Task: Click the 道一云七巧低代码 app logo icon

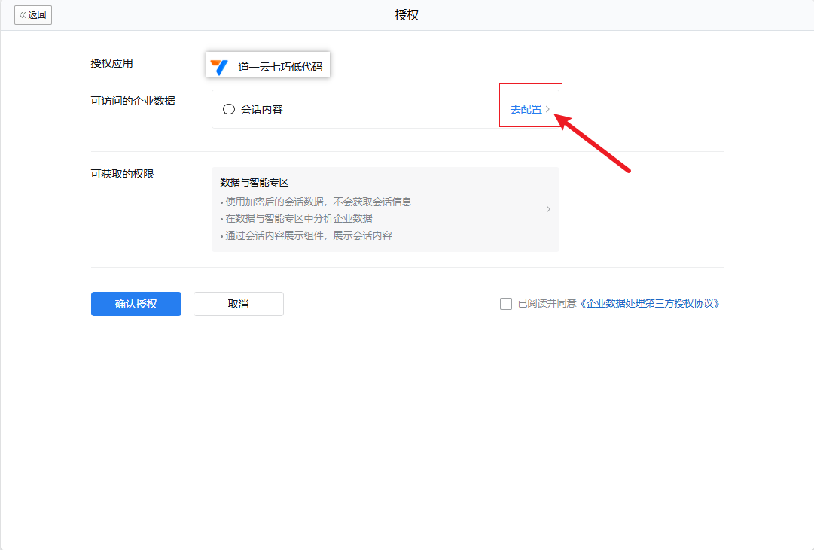Action: coord(219,67)
